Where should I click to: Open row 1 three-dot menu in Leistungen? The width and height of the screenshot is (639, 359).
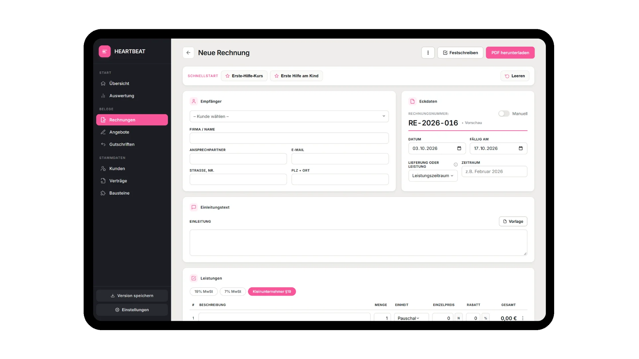523,318
